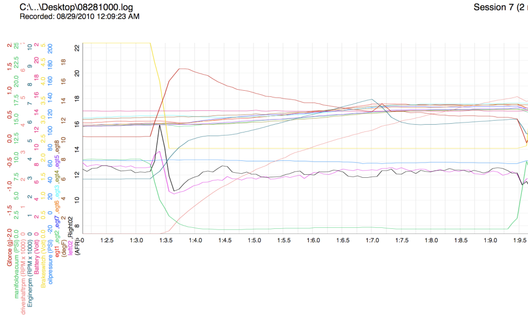Image resolution: width=528 pixels, height=318 pixels.
Task: Click the '1:6.0' time axis tick
Action: pyautogui.click(x=313, y=240)
